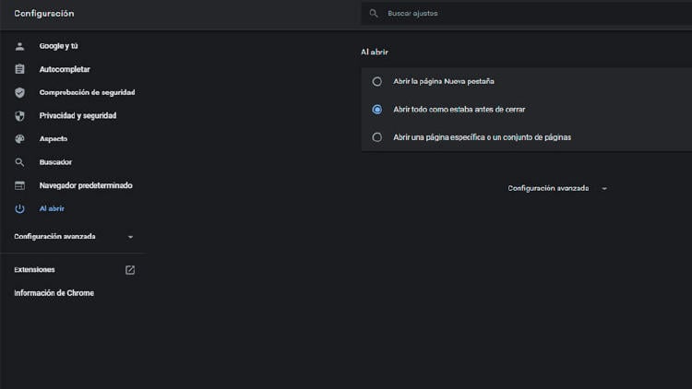
Task: Click the Google y tú person icon
Action: point(19,46)
